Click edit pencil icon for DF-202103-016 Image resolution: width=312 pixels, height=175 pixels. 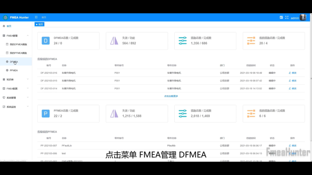coord(290,73)
